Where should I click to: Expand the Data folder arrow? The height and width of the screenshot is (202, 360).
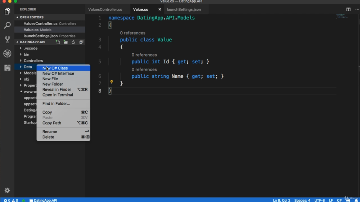click(x=21, y=67)
